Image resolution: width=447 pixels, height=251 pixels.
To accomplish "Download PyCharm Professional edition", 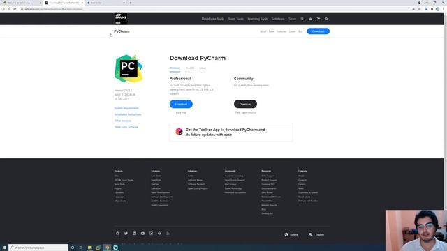I will click(181, 104).
